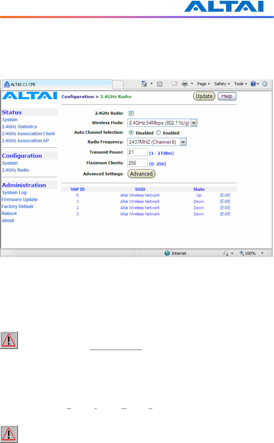Viewport: 274px width, 443px height.
Task: Click the Transmit Power input field
Action: tap(137, 152)
